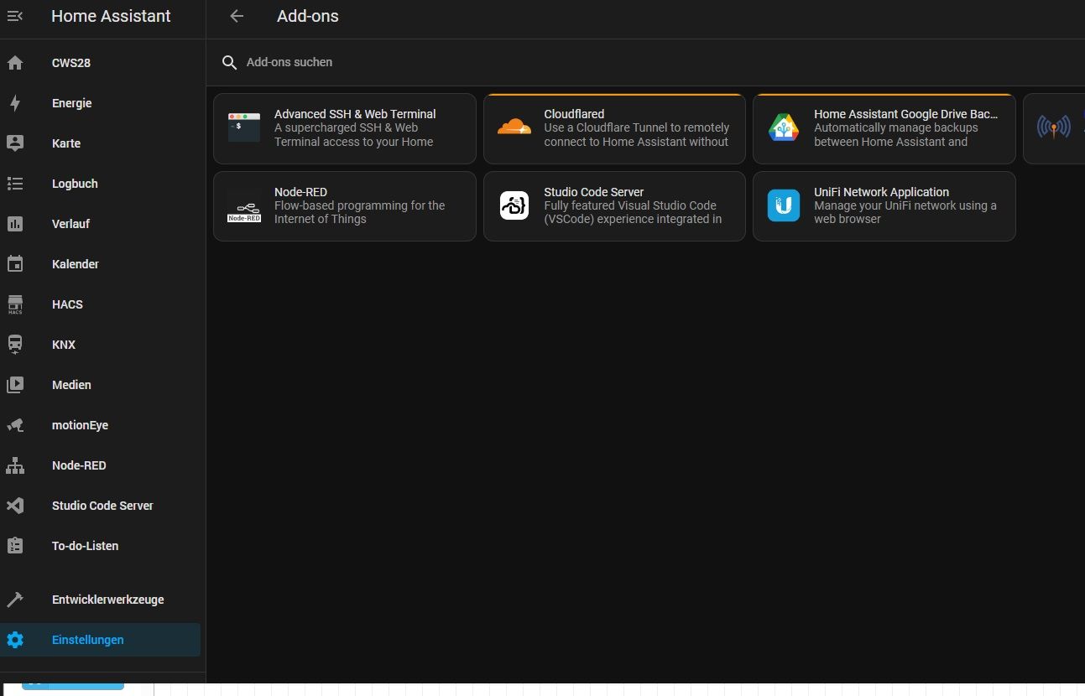The image size is (1085, 696).
Task: Click the KNX train icon in sidebar
Action: pyautogui.click(x=15, y=345)
